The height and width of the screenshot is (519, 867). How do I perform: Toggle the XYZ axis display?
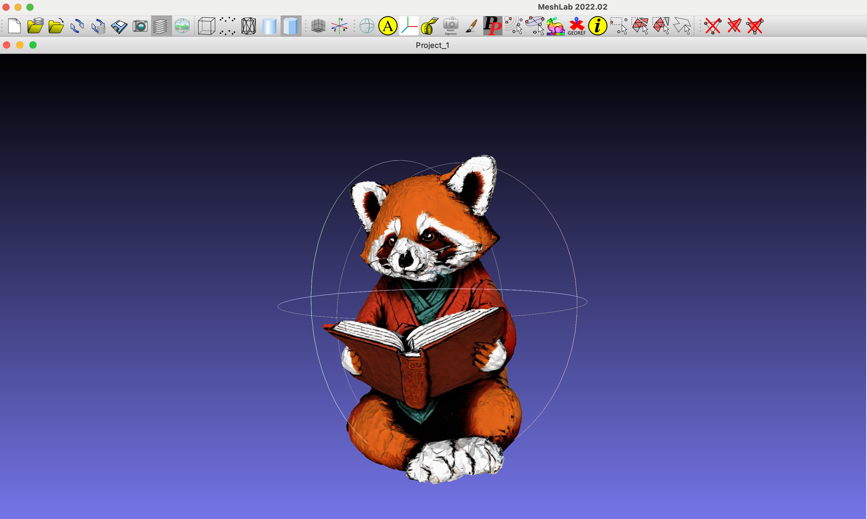point(339,26)
